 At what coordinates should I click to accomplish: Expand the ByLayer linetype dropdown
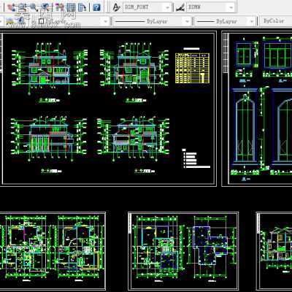152,21
